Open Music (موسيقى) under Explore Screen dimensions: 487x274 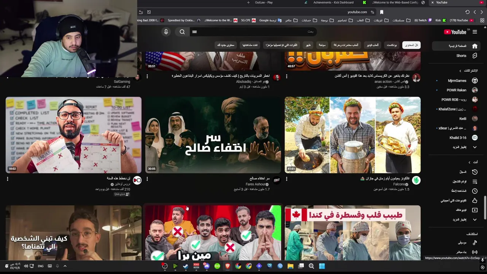457,242
